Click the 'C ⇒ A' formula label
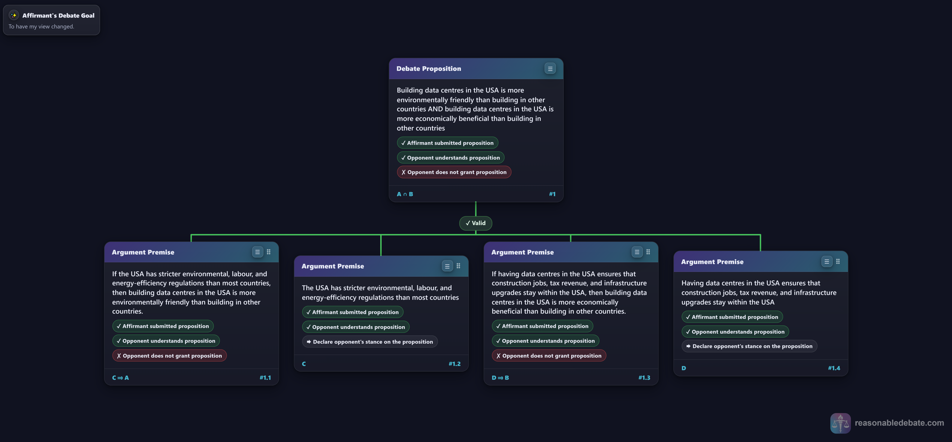This screenshot has width=952, height=442. (x=121, y=378)
